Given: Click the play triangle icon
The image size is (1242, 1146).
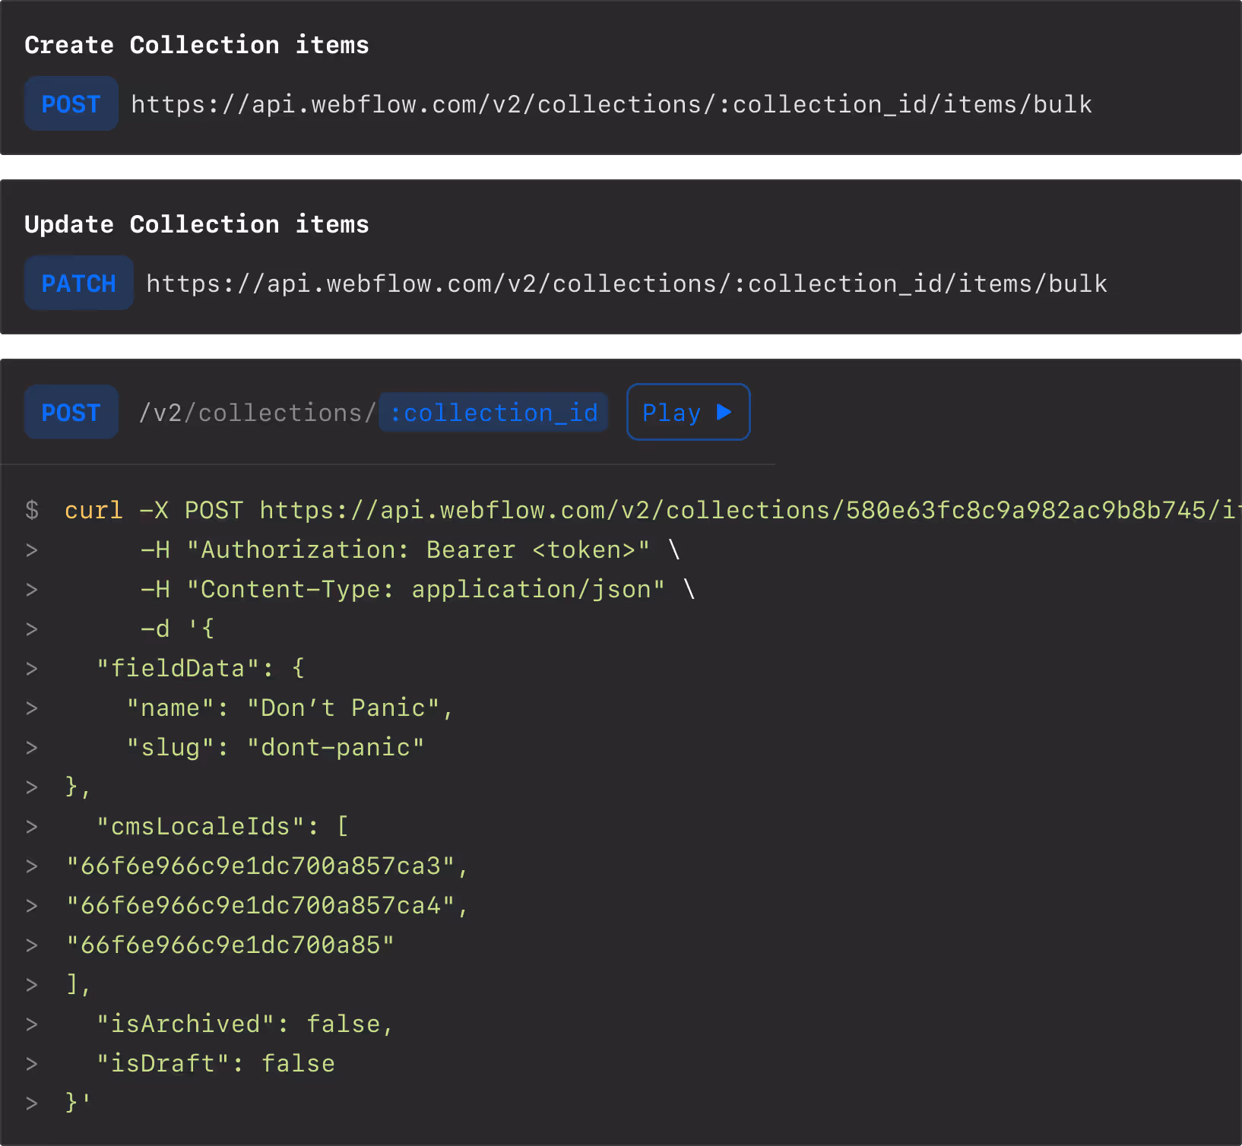Looking at the screenshot, I should (x=724, y=412).
